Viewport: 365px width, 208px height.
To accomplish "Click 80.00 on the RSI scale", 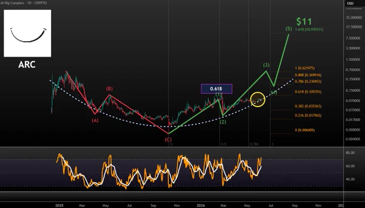I will tap(350, 153).
